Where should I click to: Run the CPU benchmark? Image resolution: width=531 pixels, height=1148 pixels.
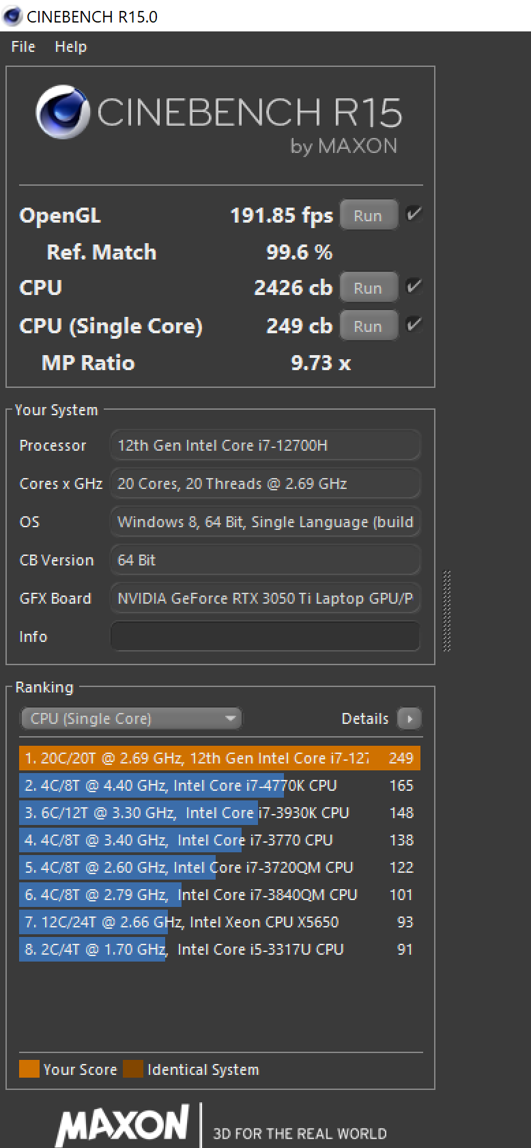pos(369,288)
